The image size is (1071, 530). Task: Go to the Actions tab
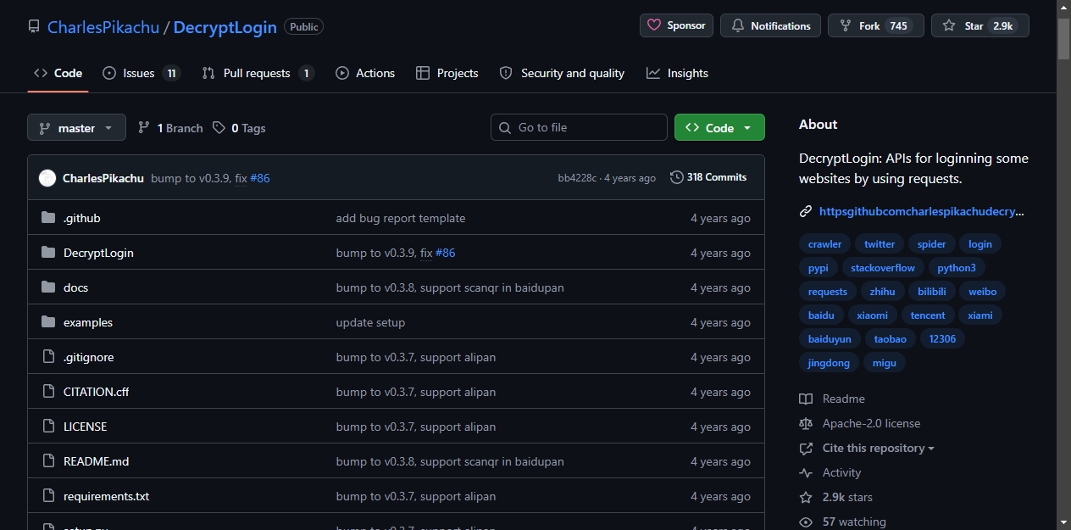click(x=365, y=73)
